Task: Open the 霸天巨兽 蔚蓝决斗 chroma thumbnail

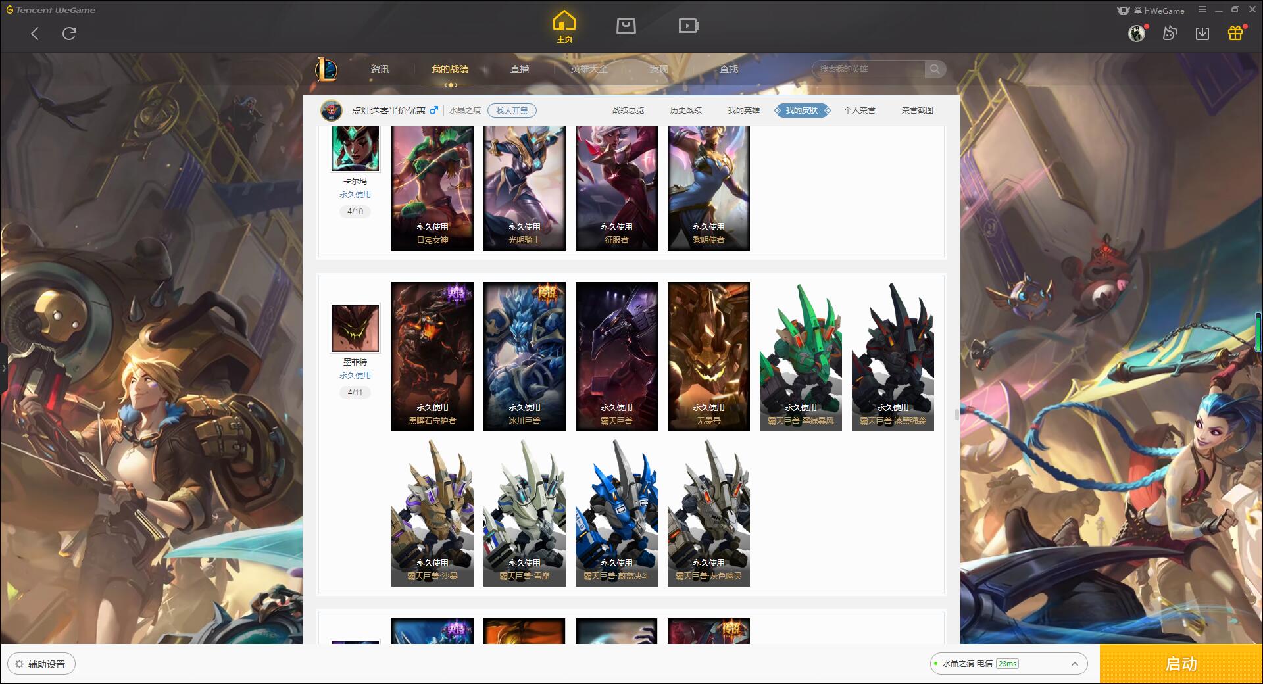Action: [616, 512]
